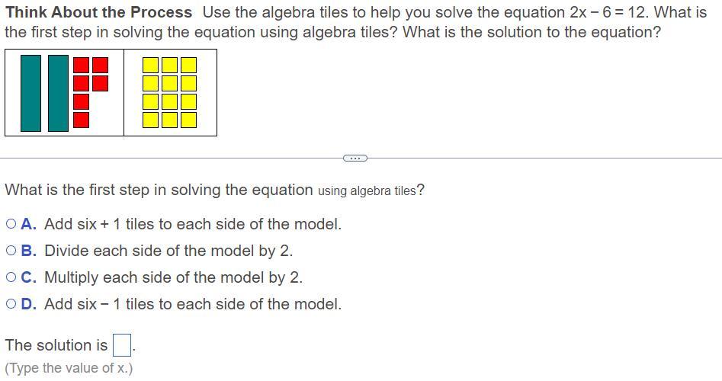
Task: Click the top-left yellow unit tile
Action: point(151,65)
